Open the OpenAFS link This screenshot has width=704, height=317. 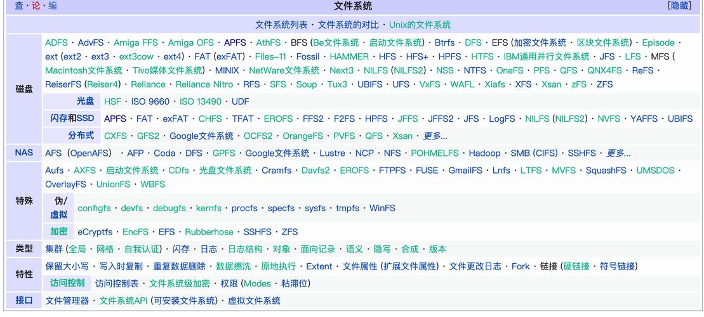tap(90, 153)
